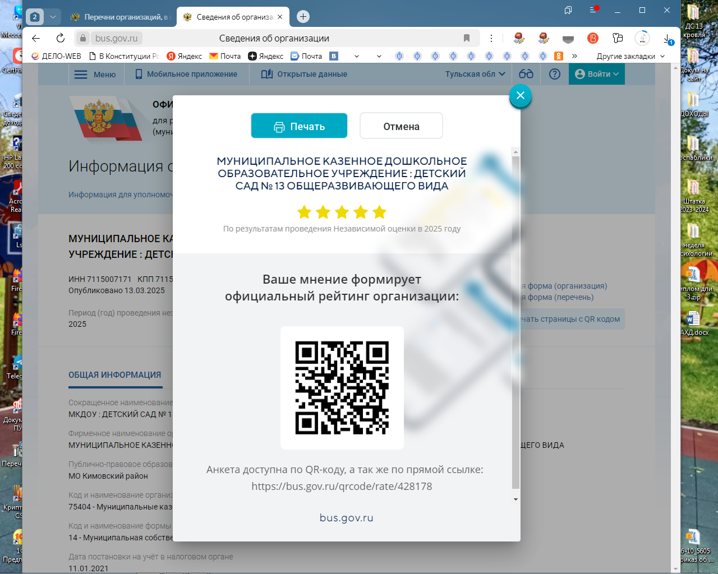This screenshot has height=574, width=718.
Task: Click the dialog scrollbar up arrow
Action: tap(516, 152)
